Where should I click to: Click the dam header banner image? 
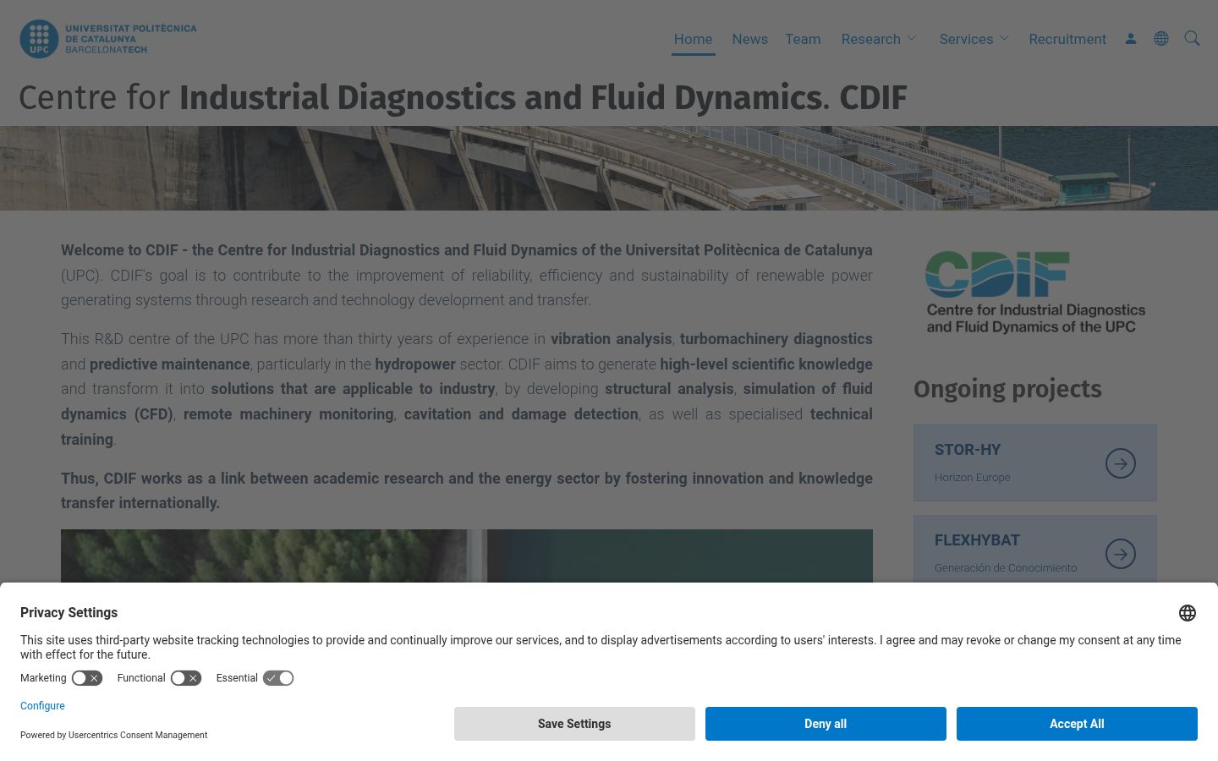609,168
